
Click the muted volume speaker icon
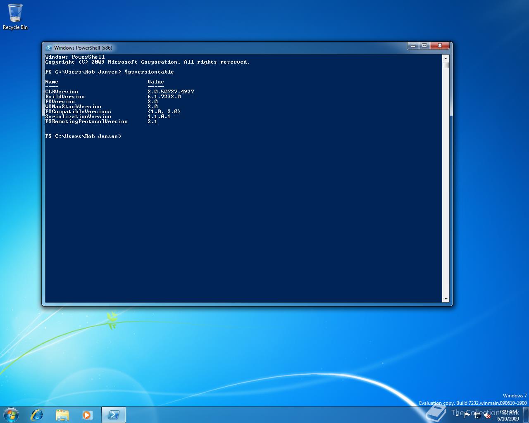[487, 415]
